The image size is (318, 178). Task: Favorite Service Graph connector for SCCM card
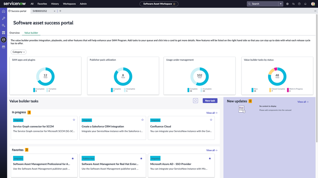coord(74,120)
